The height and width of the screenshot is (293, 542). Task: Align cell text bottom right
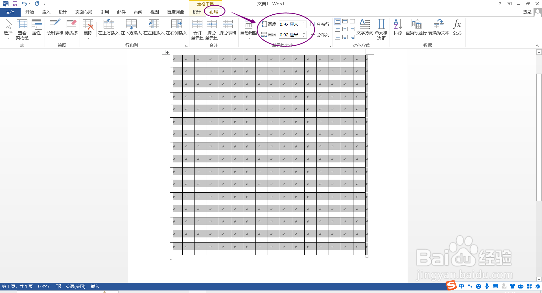click(x=352, y=37)
